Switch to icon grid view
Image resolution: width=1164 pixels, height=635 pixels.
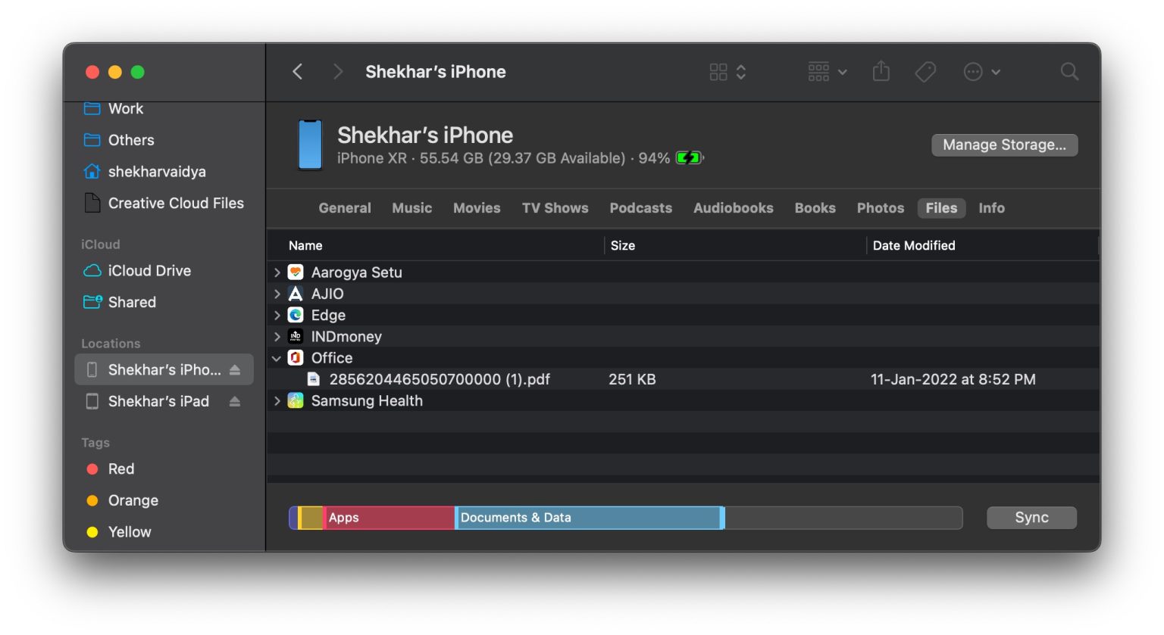[718, 72]
